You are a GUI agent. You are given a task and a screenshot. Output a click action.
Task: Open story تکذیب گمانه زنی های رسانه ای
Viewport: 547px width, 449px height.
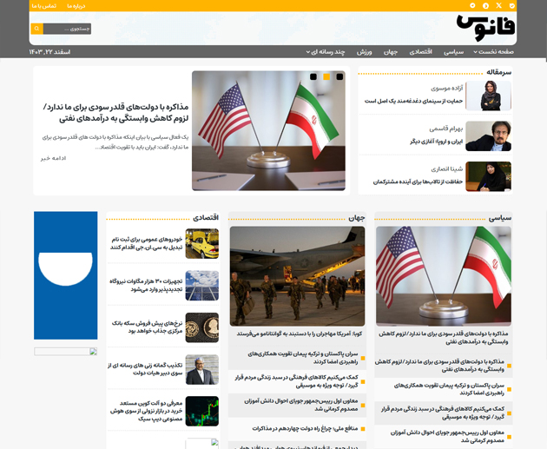pyautogui.click(x=145, y=369)
